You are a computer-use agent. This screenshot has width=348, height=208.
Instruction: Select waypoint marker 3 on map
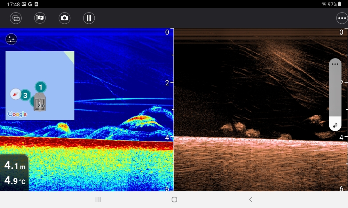[25, 95]
